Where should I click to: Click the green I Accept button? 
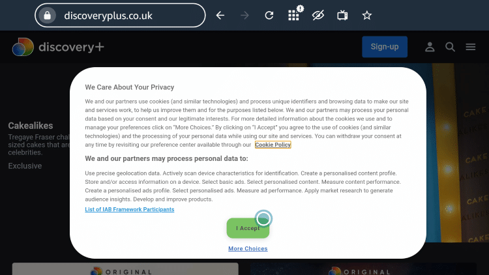click(x=248, y=228)
